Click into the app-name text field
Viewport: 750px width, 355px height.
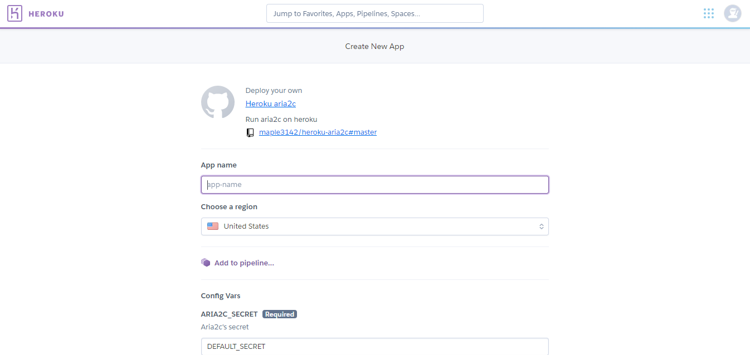click(x=374, y=185)
